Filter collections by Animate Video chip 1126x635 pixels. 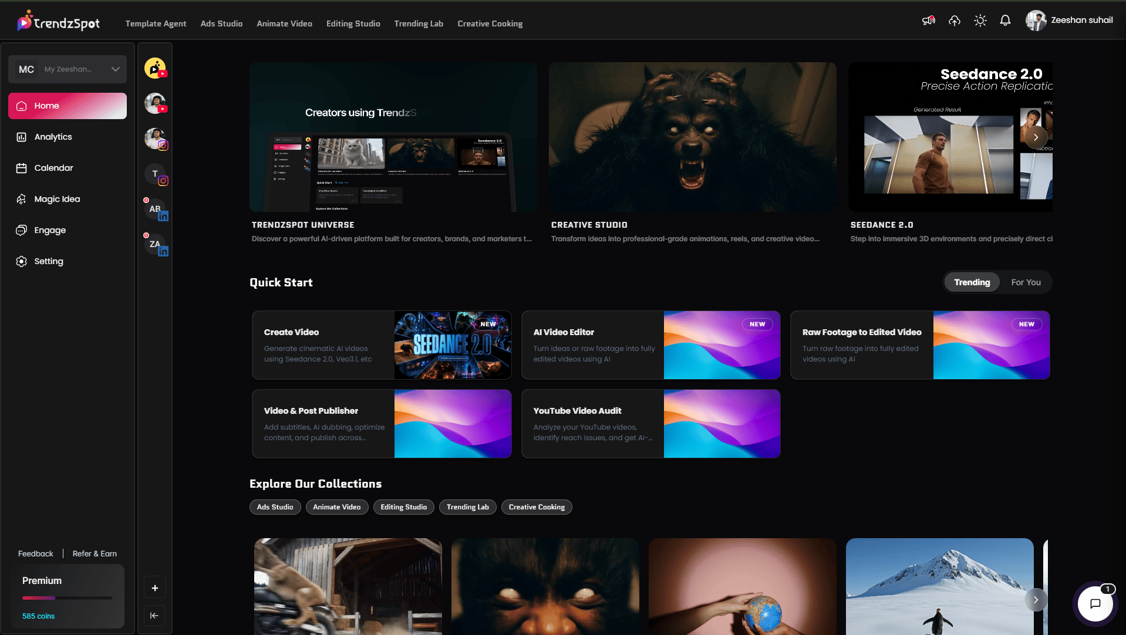[337, 507]
